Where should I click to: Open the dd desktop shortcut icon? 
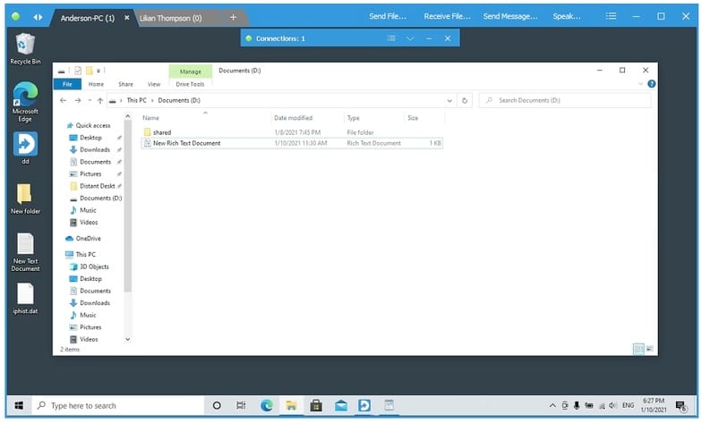(25, 144)
